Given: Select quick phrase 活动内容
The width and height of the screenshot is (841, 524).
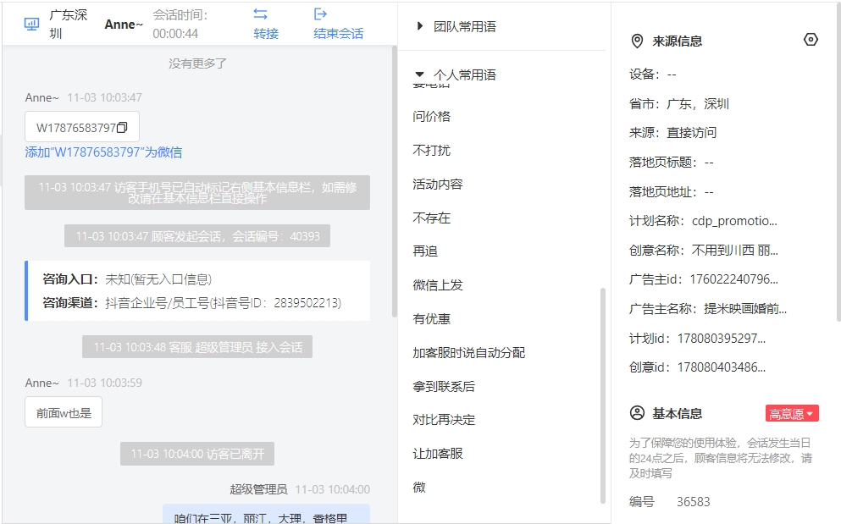Looking at the screenshot, I should pyautogui.click(x=438, y=184).
